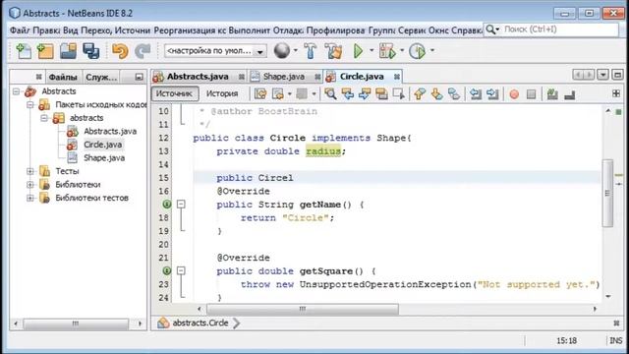
Task: Click the Find Selection magnifier icon
Action: 330,94
